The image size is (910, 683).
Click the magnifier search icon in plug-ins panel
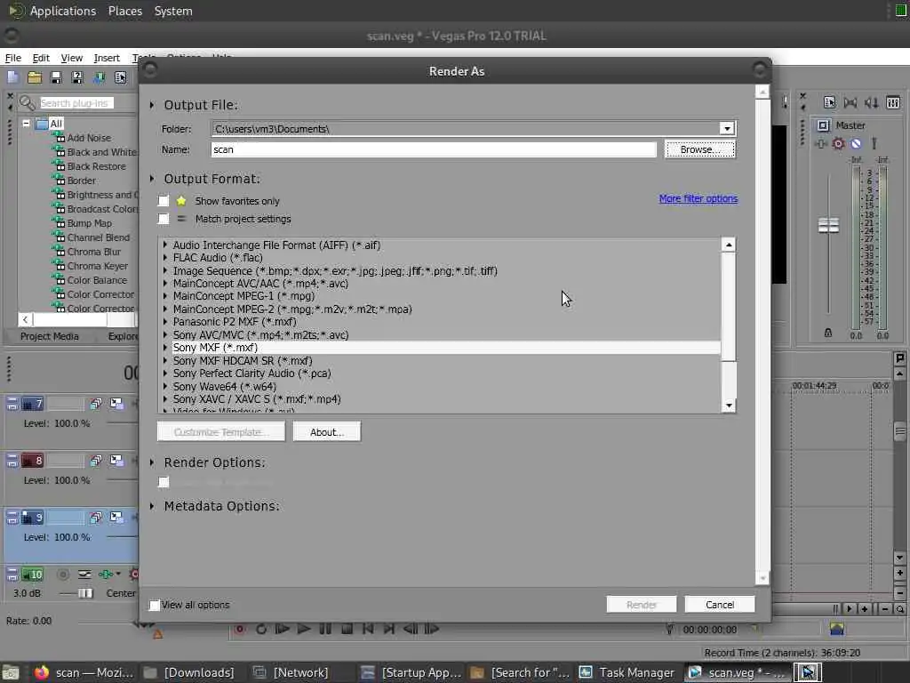pos(27,103)
